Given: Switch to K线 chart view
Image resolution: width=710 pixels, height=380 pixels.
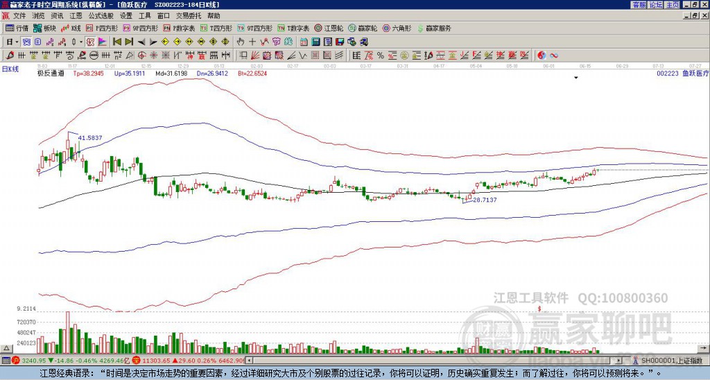Looking at the screenshot, I should 71,28.
